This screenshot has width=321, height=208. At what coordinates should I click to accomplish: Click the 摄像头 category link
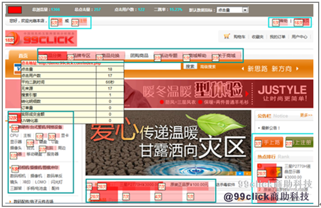[16, 148]
